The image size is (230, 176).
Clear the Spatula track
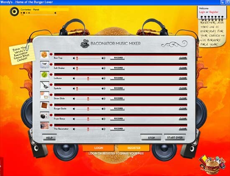[183, 89]
